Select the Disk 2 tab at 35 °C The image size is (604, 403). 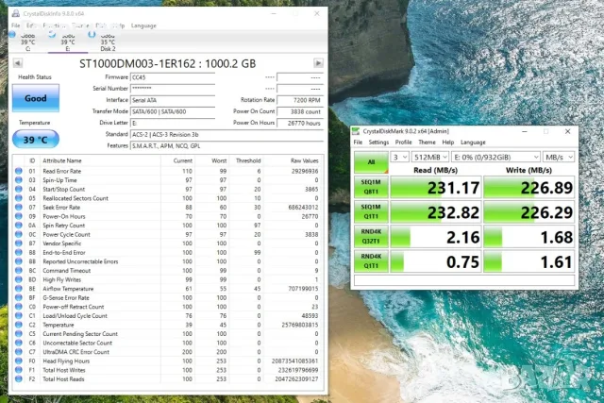108,42
